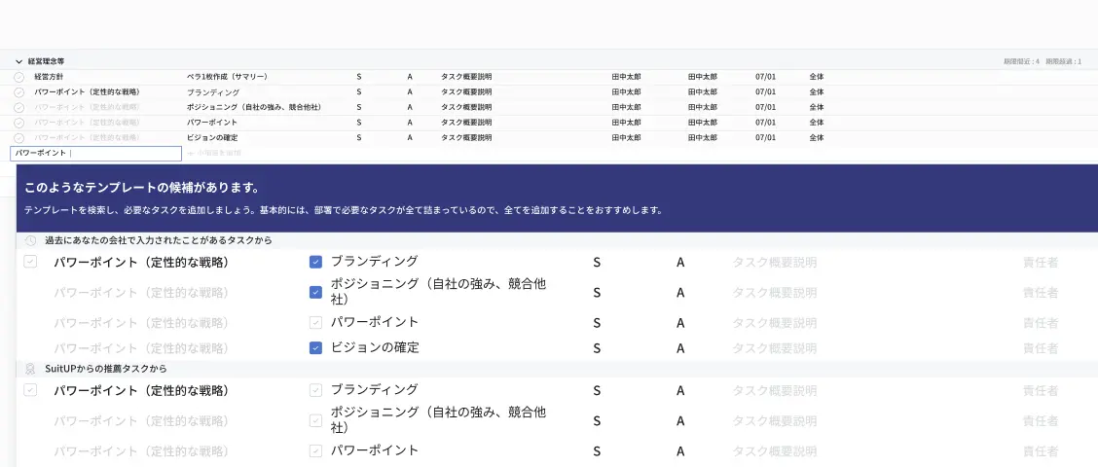1098x467 pixels.
Task: Check ブランディング under SuitUP recommended tasks
Action: 315,390
